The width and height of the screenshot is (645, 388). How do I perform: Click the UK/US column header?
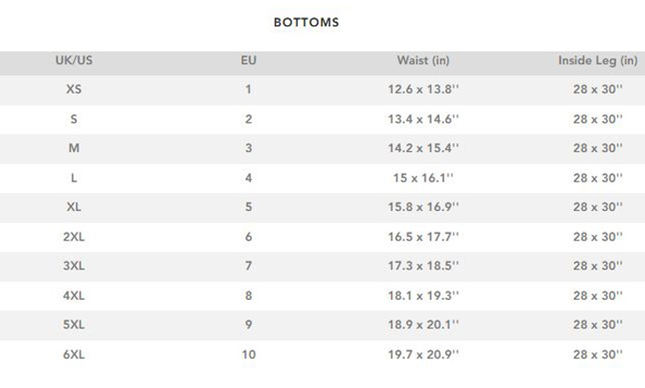[74, 61]
